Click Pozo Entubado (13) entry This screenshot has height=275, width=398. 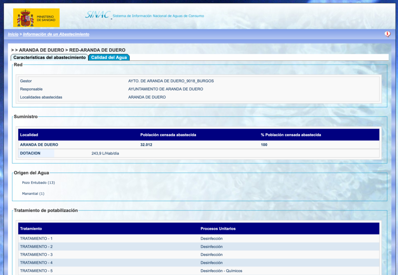pyautogui.click(x=38, y=182)
